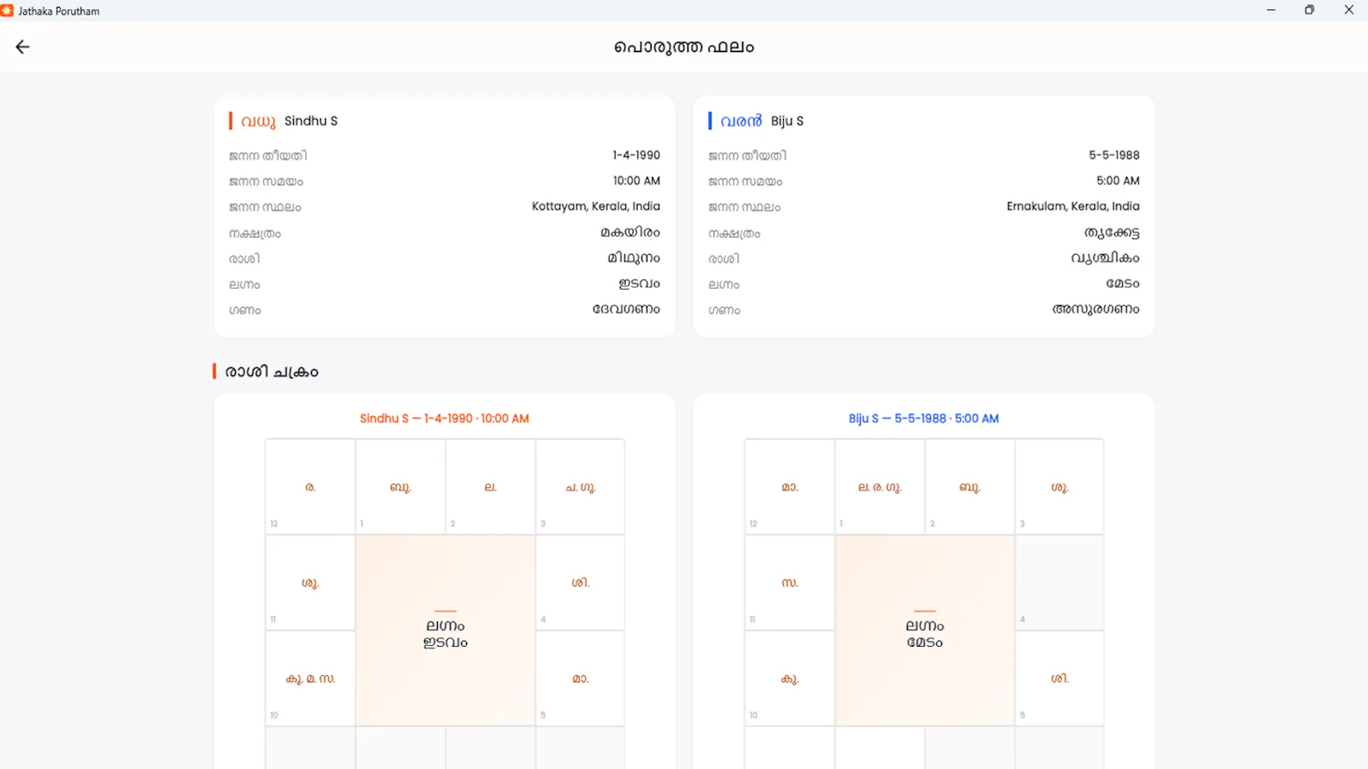Click the "Jathaka Porutham" title bar text
Viewport: 1368px width, 769px height.
click(x=59, y=11)
